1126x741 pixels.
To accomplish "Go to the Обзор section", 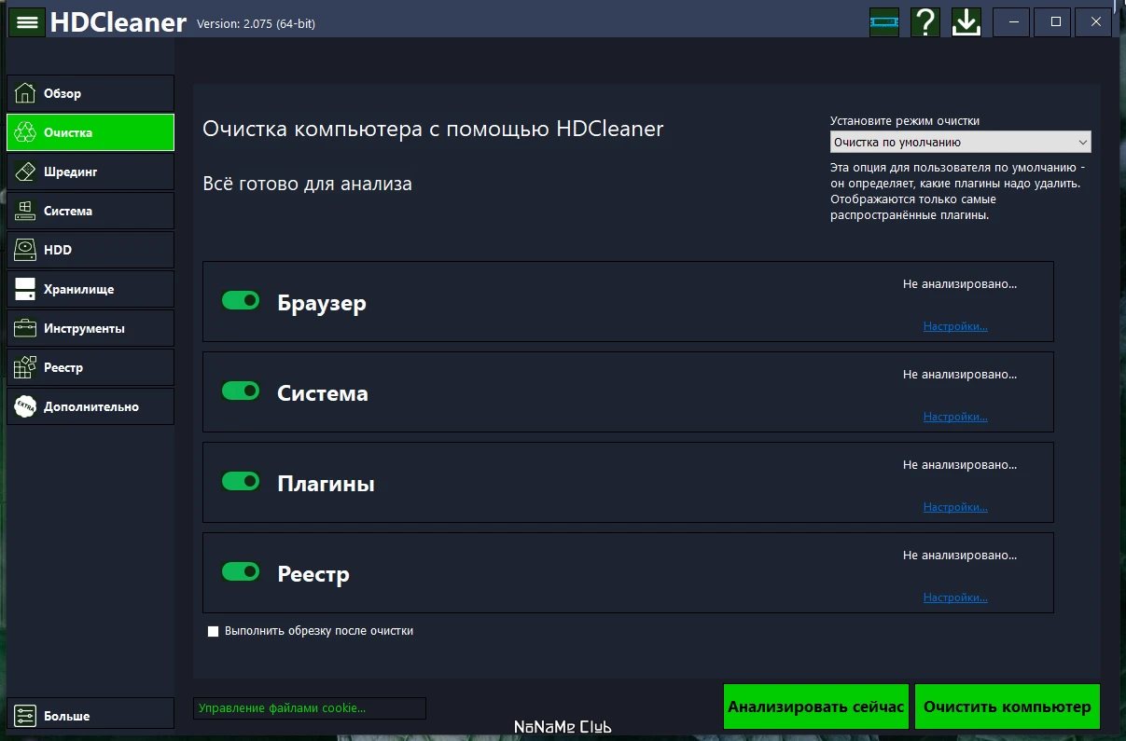I will click(90, 93).
